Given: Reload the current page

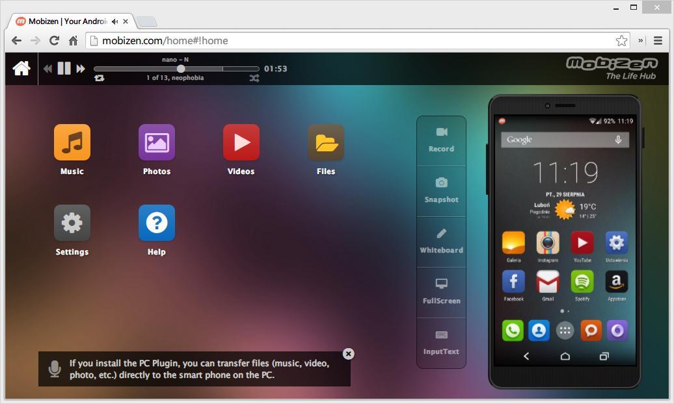Looking at the screenshot, I should pyautogui.click(x=54, y=41).
